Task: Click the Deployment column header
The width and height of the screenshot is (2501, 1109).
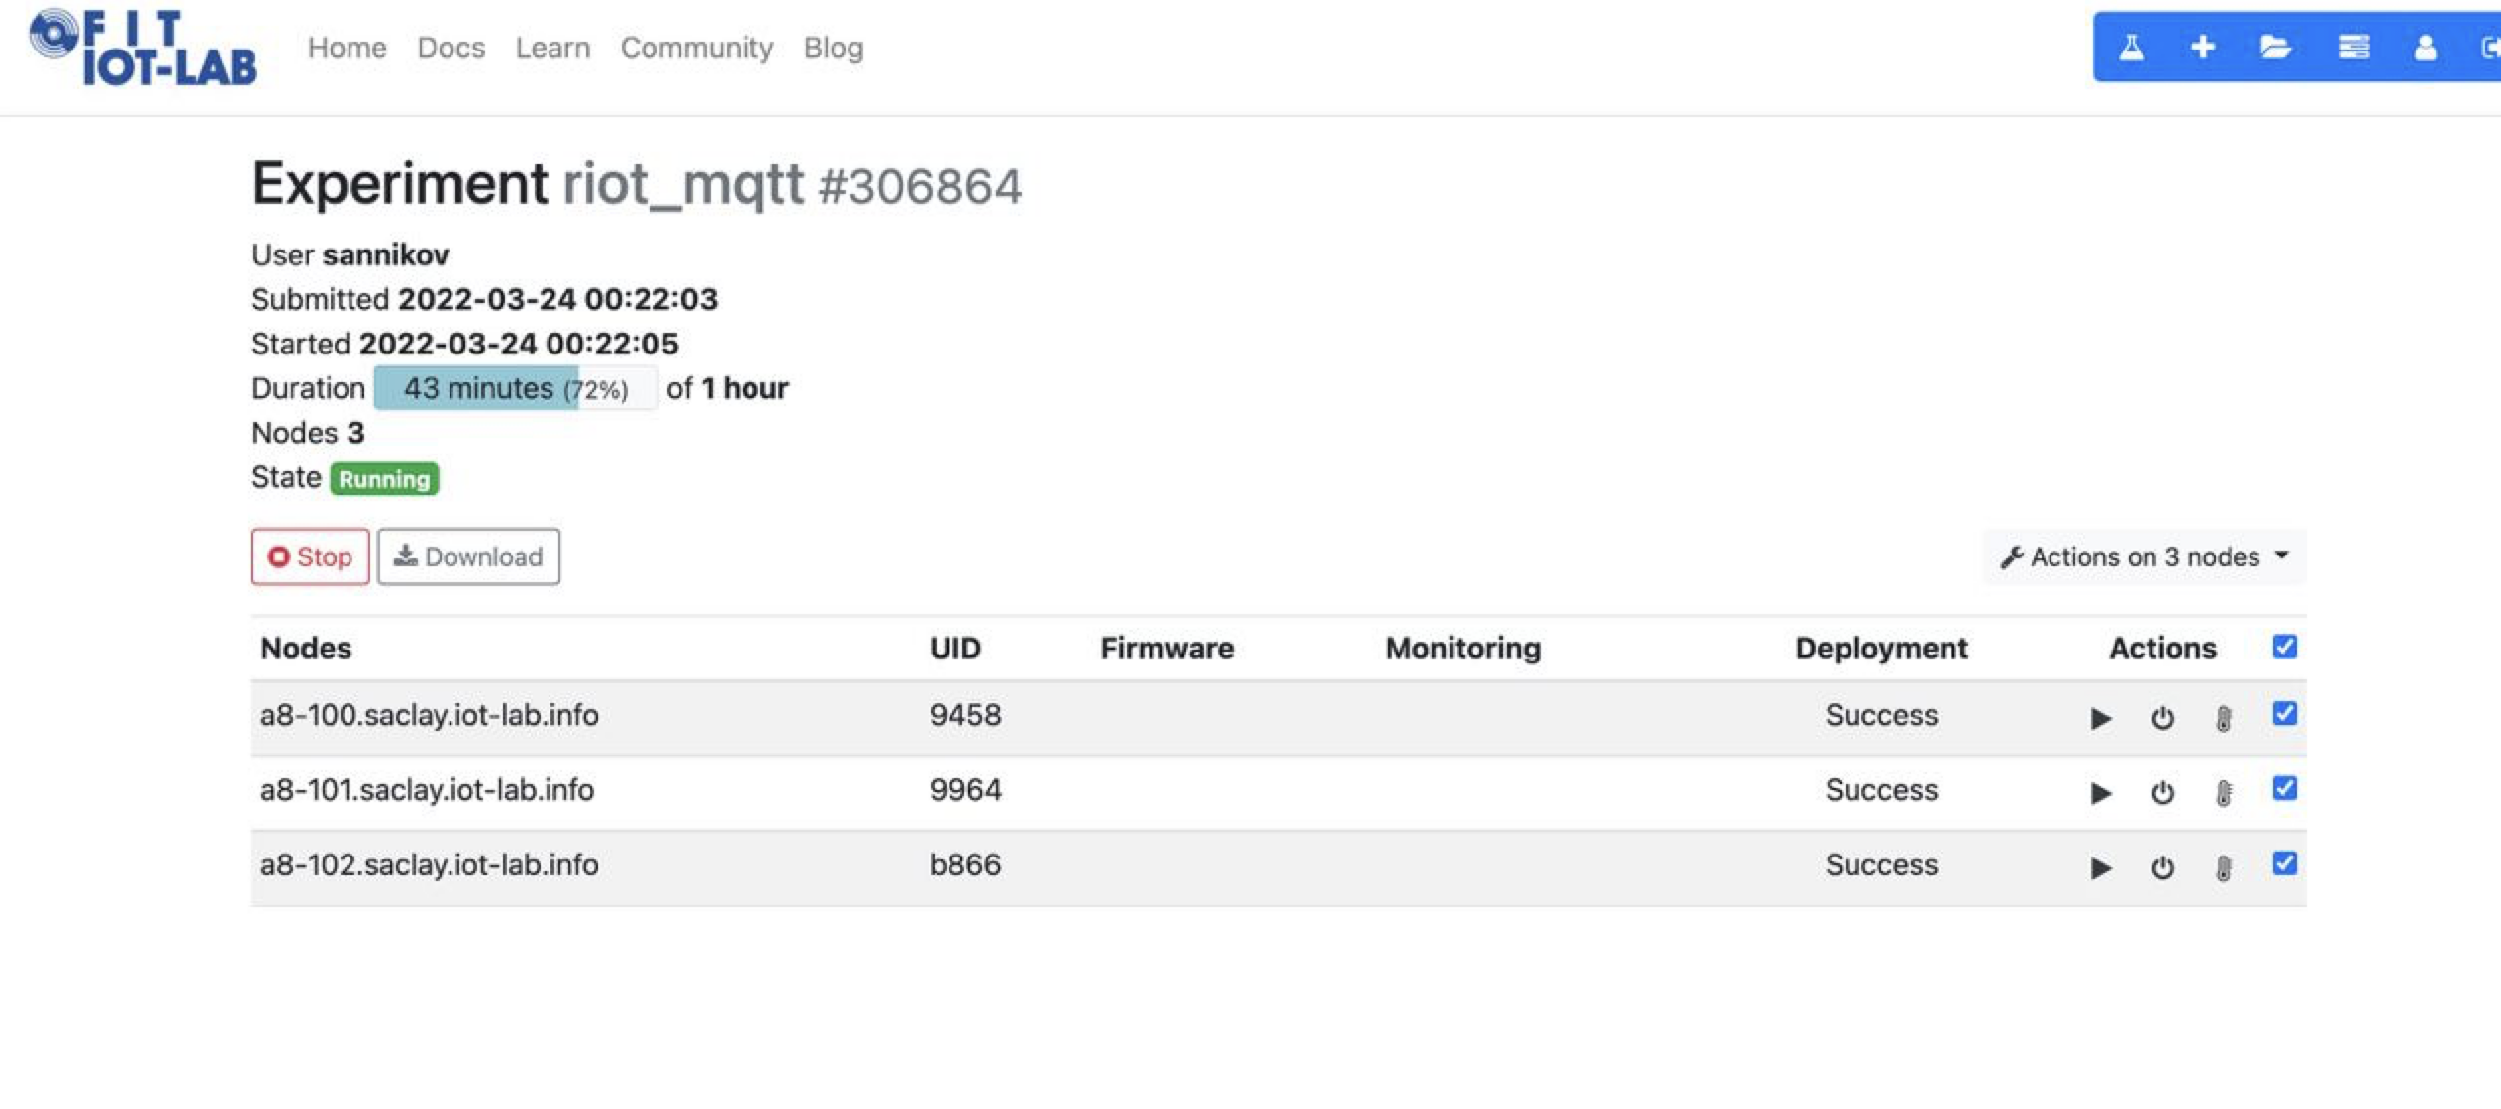Action: coord(1881,648)
